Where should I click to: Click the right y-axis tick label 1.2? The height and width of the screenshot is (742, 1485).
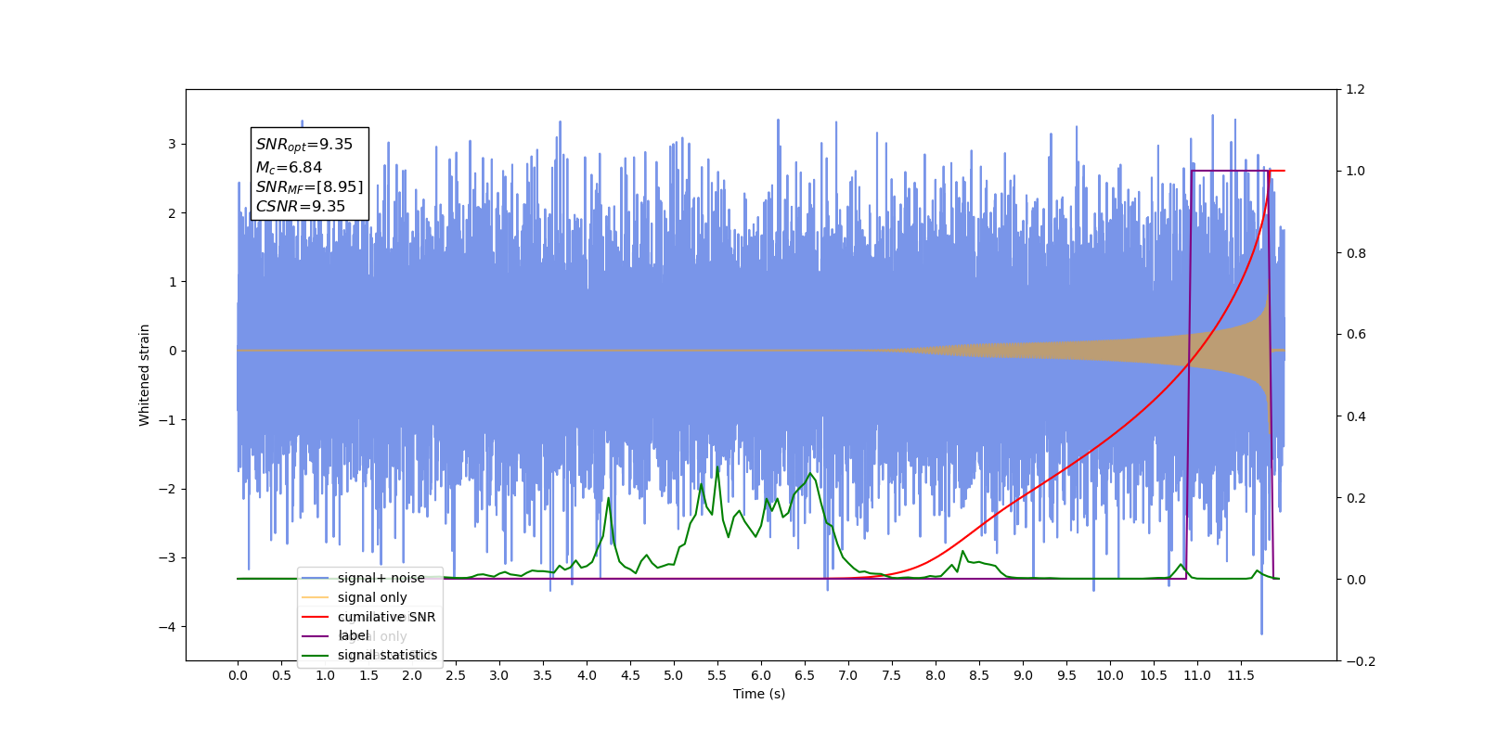[x=1356, y=89]
